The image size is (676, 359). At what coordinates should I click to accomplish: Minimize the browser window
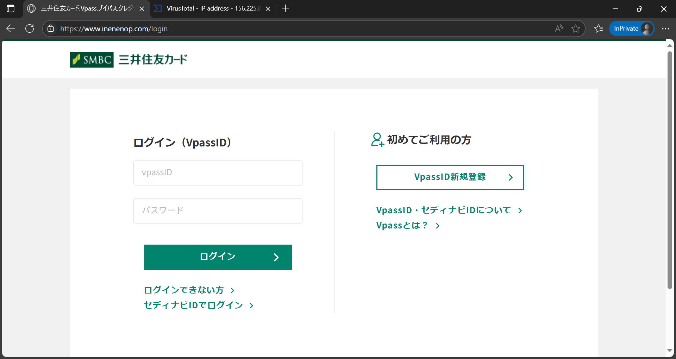tap(615, 9)
